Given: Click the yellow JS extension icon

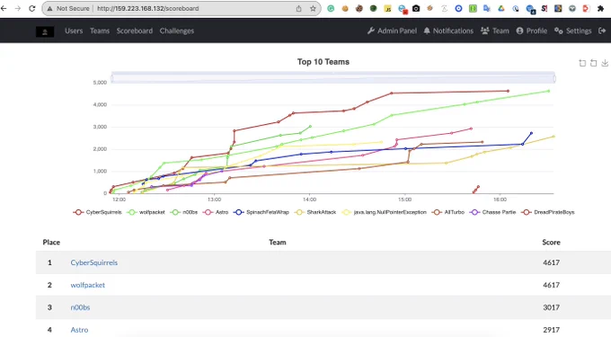Looking at the screenshot, I should point(388,9).
